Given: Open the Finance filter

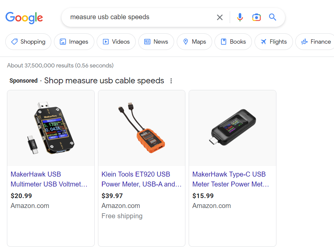Looking at the screenshot, I should coord(315,42).
